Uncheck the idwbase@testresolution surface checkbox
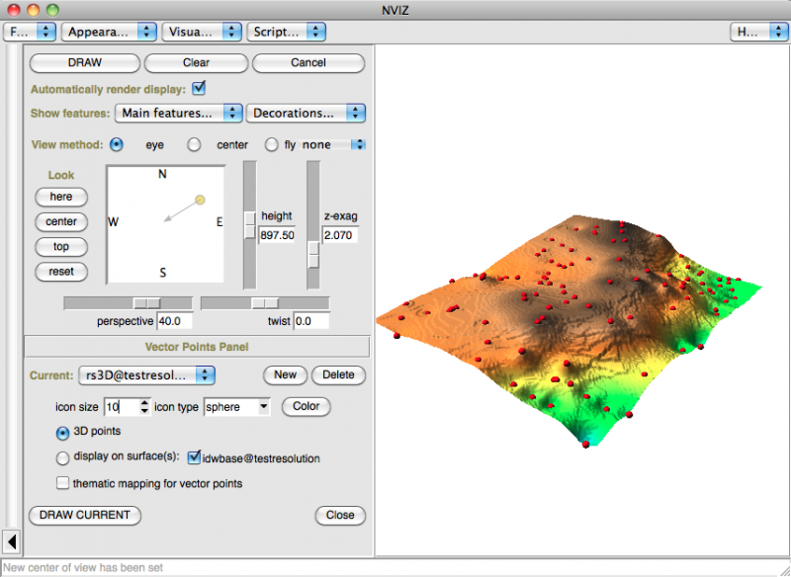 (195, 457)
